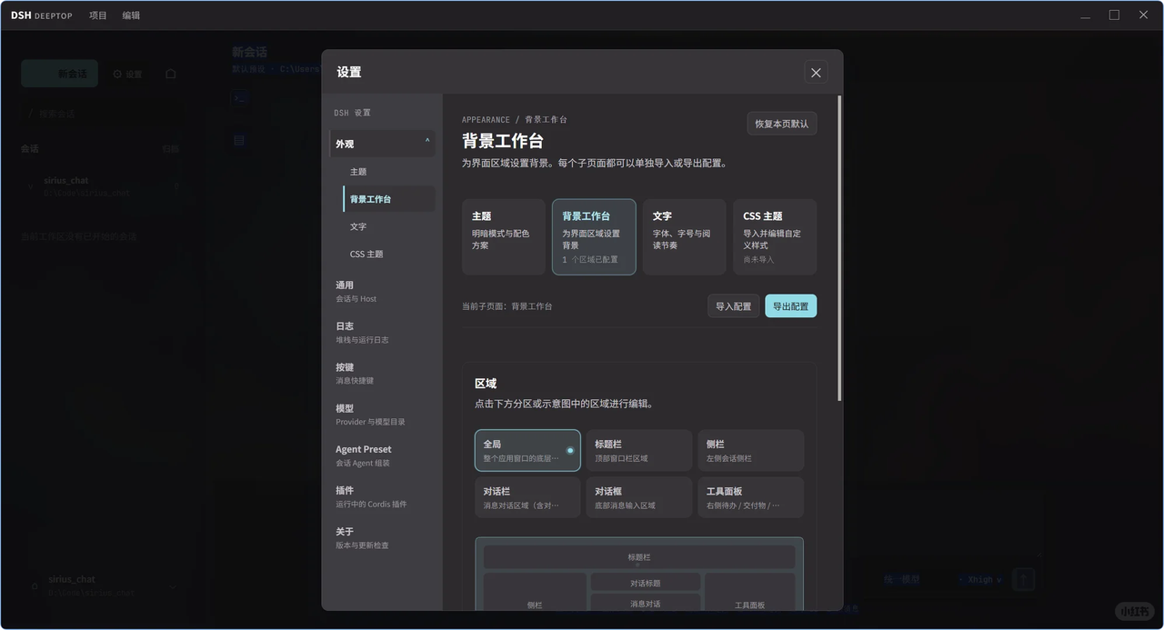Click the 导入配置 button
The height and width of the screenshot is (630, 1164).
pyautogui.click(x=733, y=306)
